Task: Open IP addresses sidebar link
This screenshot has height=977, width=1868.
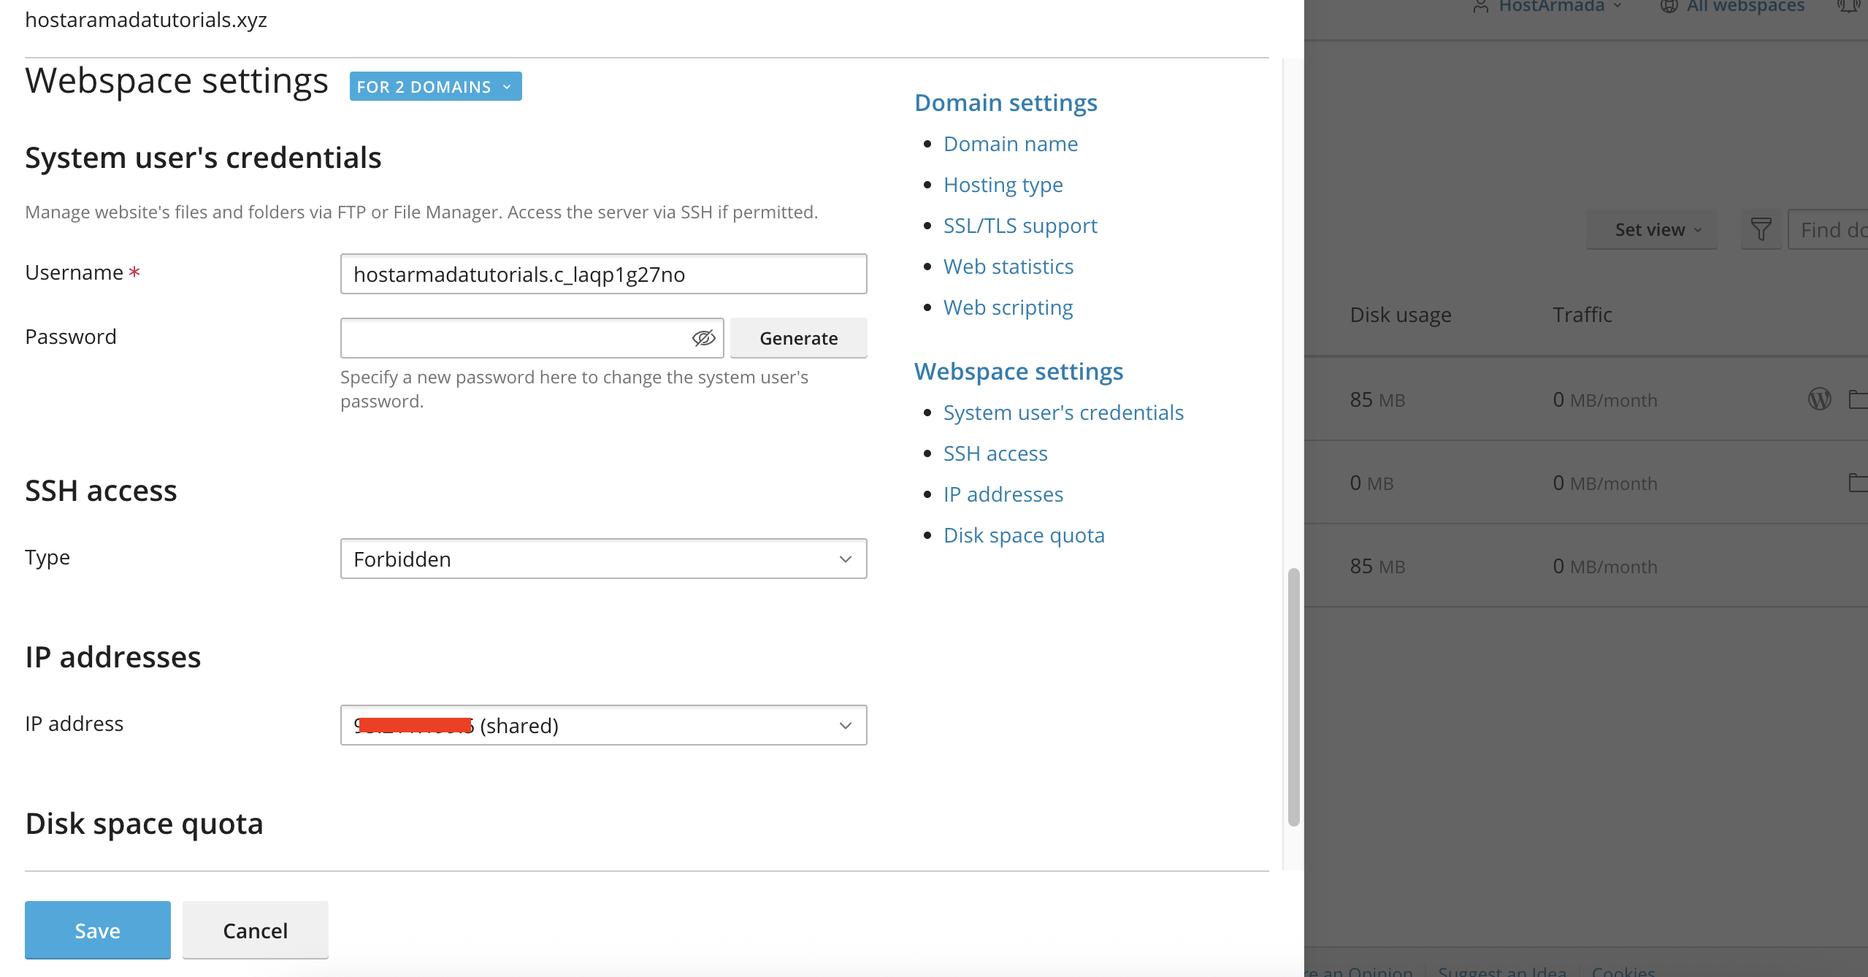Action: (1003, 494)
